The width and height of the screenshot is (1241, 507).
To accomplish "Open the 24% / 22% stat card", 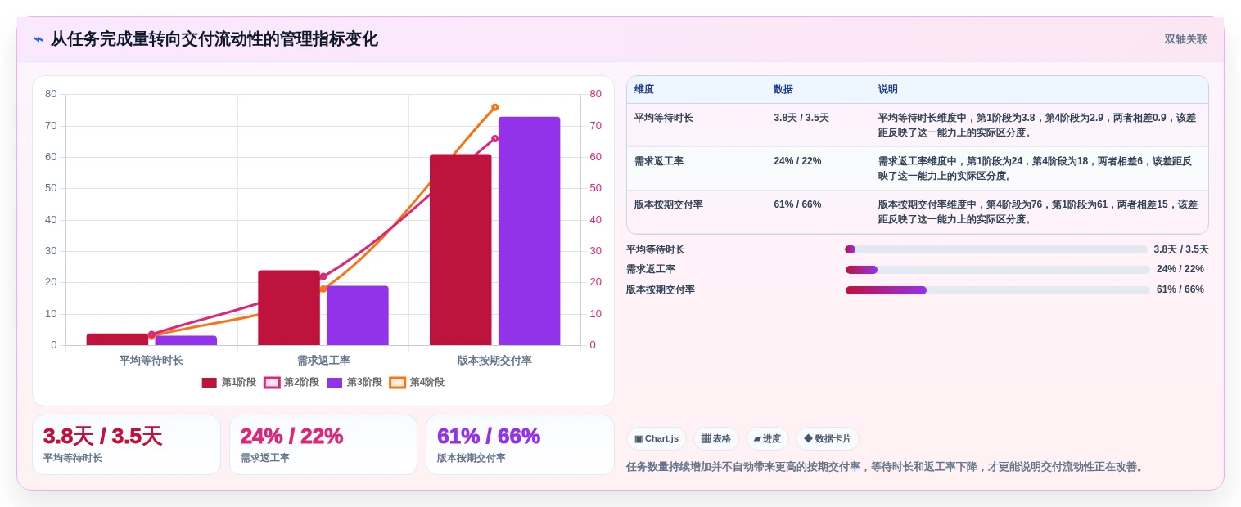I will pos(323,445).
